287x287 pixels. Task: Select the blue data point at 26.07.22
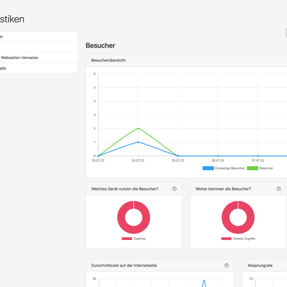tap(218, 156)
